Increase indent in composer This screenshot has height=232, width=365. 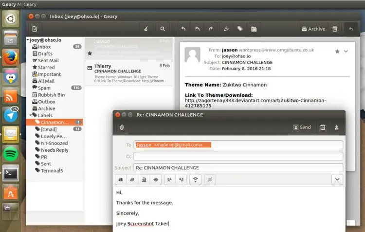coord(169,179)
